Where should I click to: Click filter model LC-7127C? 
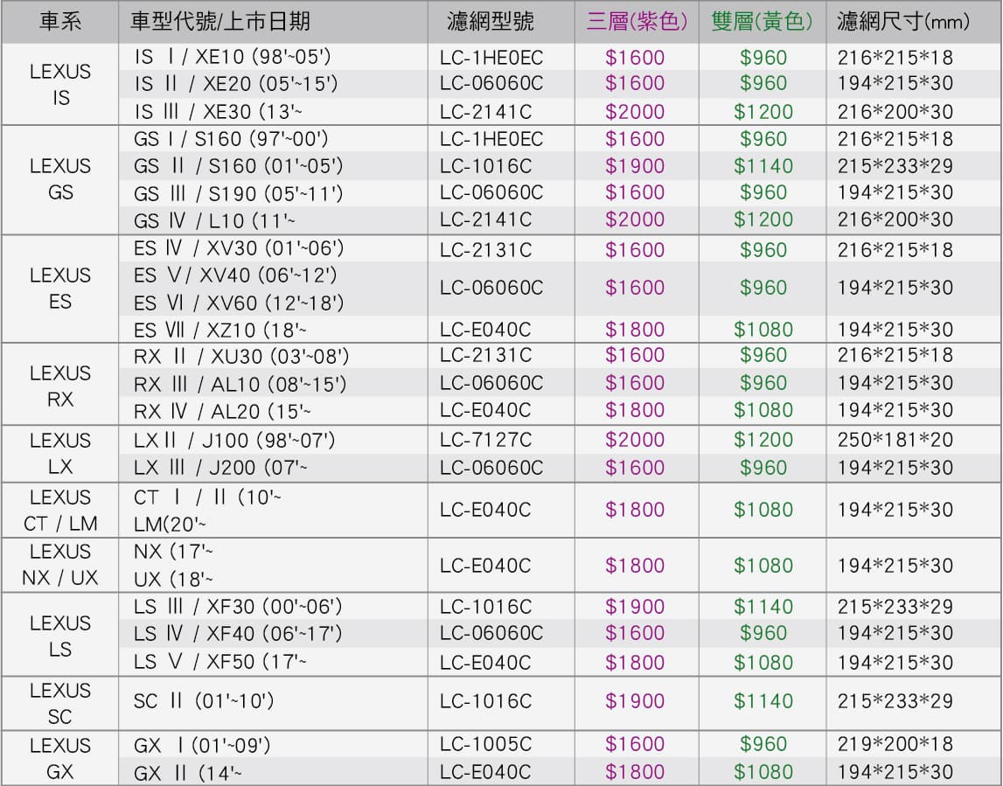point(484,440)
